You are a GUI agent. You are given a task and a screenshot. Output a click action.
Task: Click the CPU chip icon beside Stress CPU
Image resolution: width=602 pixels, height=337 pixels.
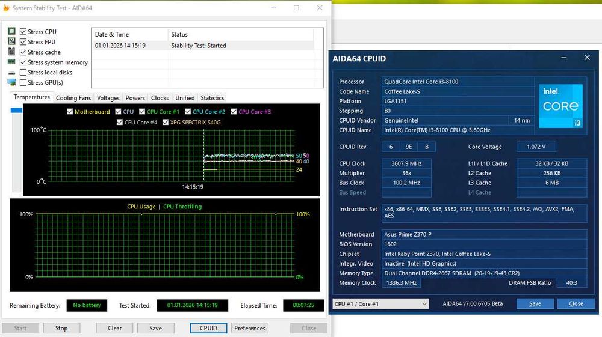click(x=12, y=31)
